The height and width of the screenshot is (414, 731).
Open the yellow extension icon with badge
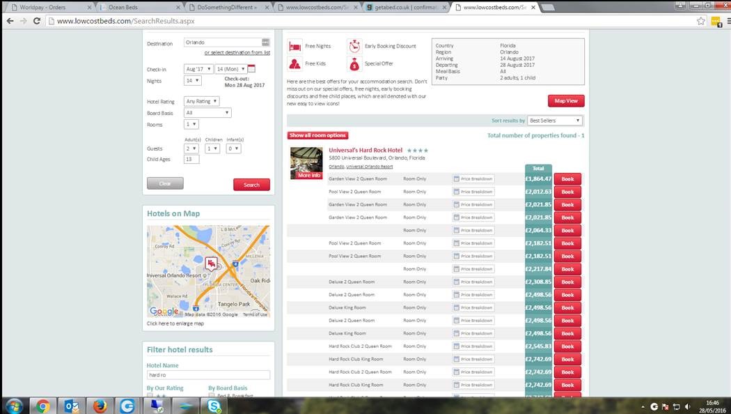pos(716,22)
